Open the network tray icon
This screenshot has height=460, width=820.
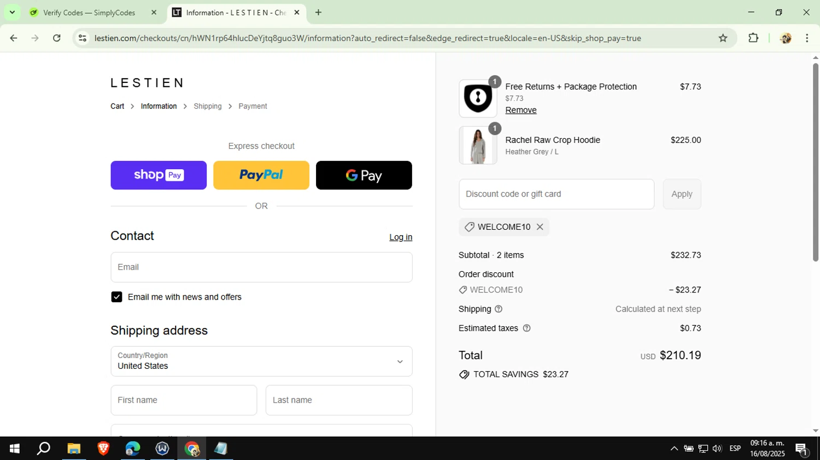point(703,449)
